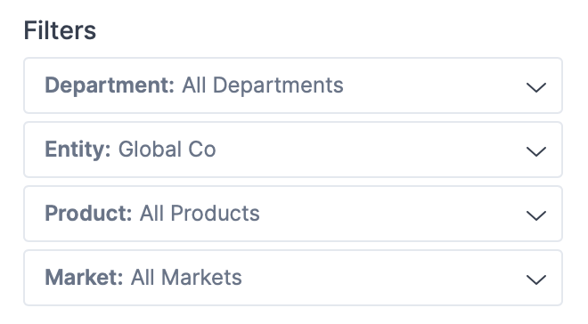Click the 'Global Co' selected value

pos(167,150)
